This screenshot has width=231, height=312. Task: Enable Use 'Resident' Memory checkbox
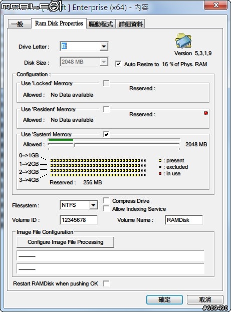tap(106, 109)
